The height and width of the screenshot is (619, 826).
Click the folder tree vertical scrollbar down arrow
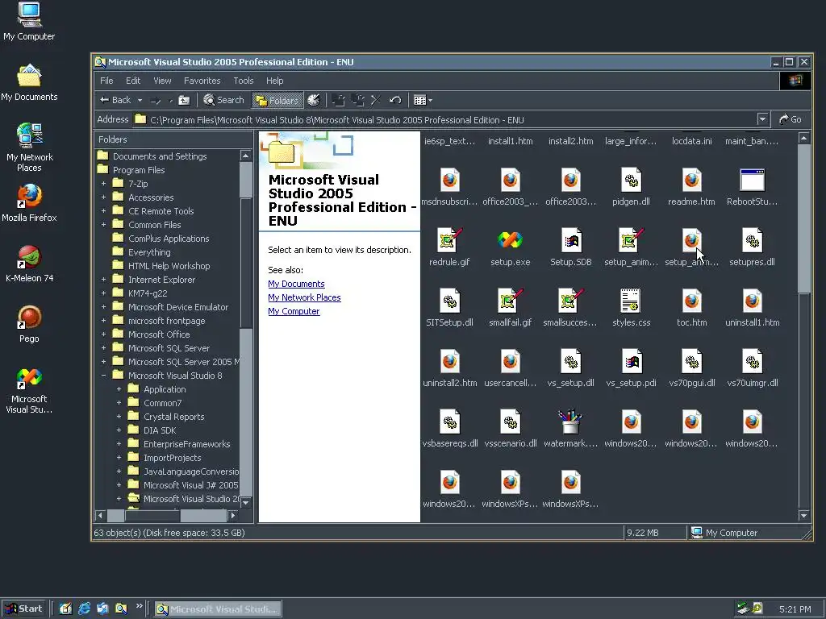(245, 502)
